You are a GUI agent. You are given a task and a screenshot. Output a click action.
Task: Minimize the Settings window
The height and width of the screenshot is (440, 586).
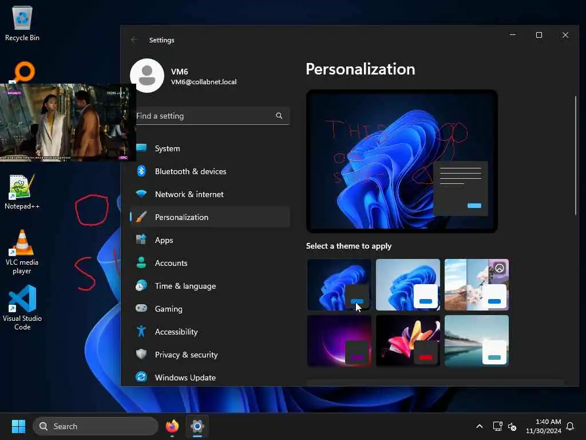point(513,35)
